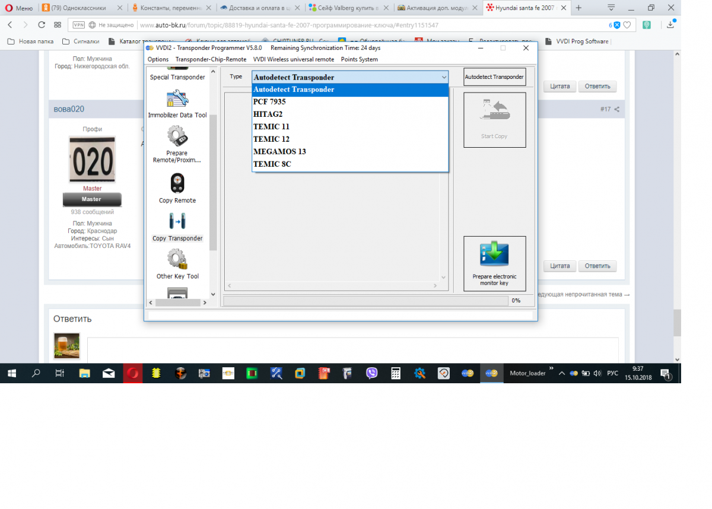Click Цитата on вова020's post

tap(560, 266)
